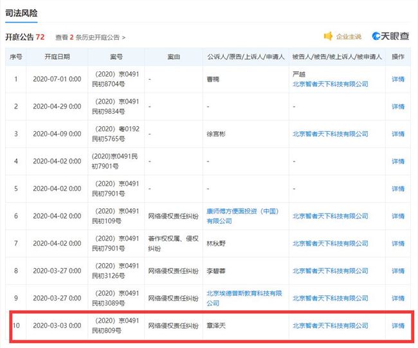View 详情 for case 民初3089号
This screenshot has height=348, width=418.
click(x=398, y=298)
